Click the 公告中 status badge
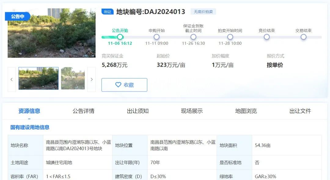The image size is (330, 180). coord(18,16)
